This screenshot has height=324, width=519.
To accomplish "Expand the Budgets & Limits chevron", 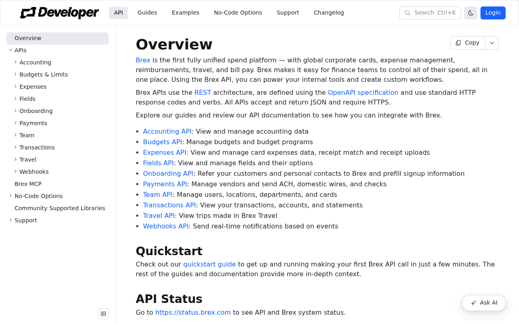I will point(15,74).
